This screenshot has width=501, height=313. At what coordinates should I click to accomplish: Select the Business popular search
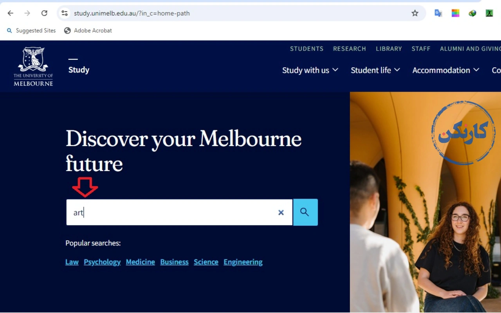pyautogui.click(x=174, y=262)
